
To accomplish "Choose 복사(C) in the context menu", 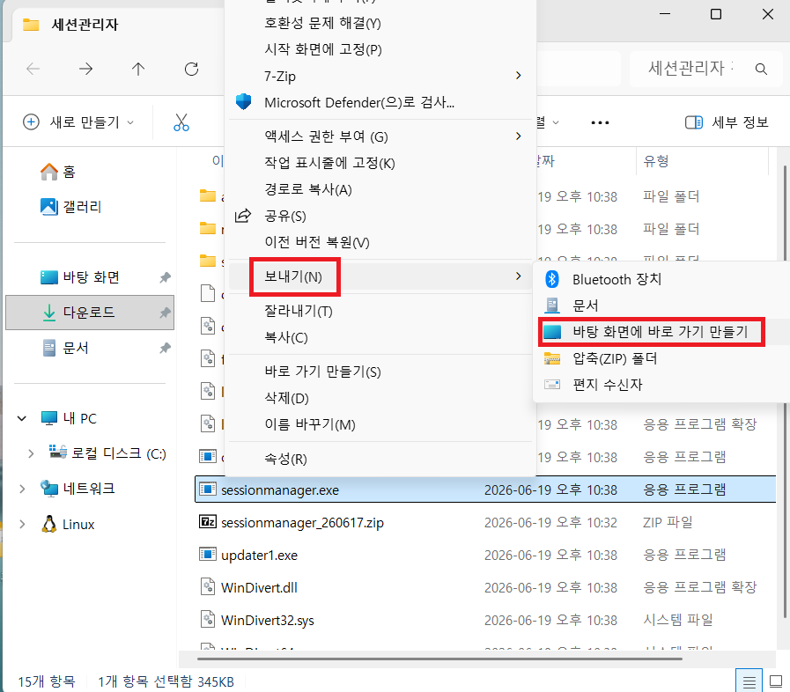I will 380,337.
